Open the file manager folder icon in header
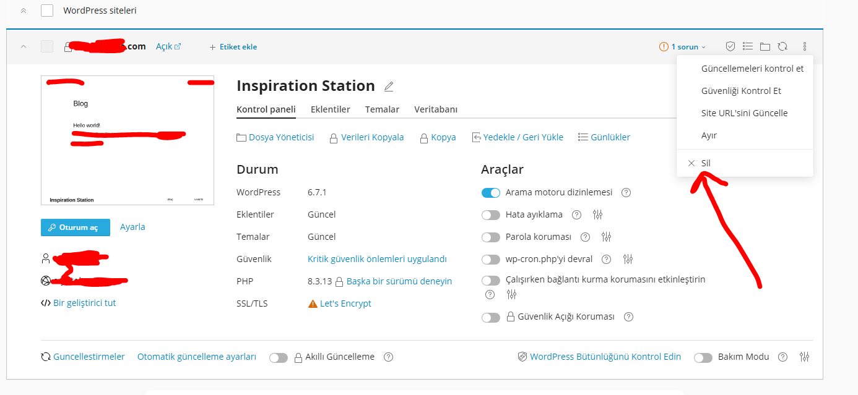This screenshot has height=395, width=858. pyautogui.click(x=765, y=46)
